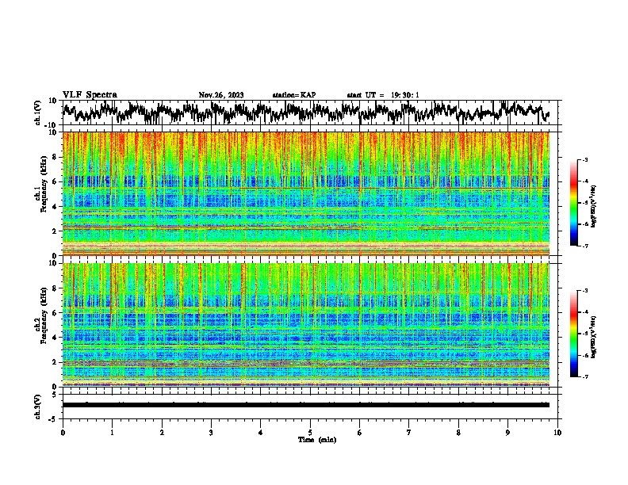
Task: Click the time axis tick label "9"
Action: [507, 433]
